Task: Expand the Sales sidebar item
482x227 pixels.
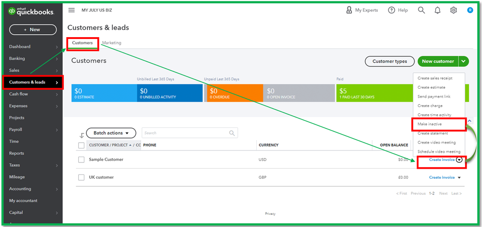Action: (57, 71)
